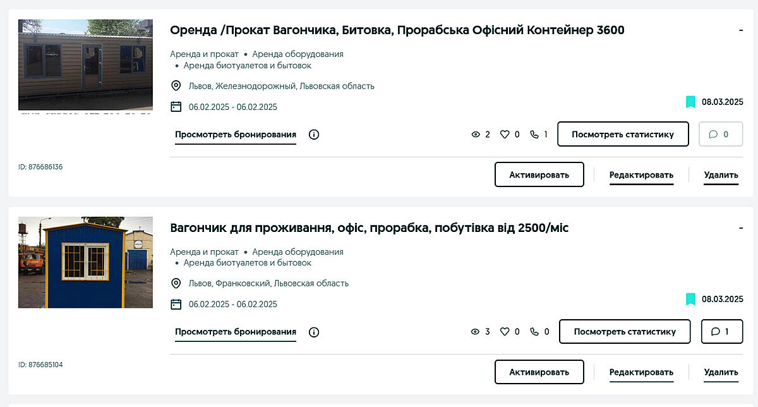Open Просмотреть бронирования for second listing
The image size is (758, 407).
tap(236, 332)
